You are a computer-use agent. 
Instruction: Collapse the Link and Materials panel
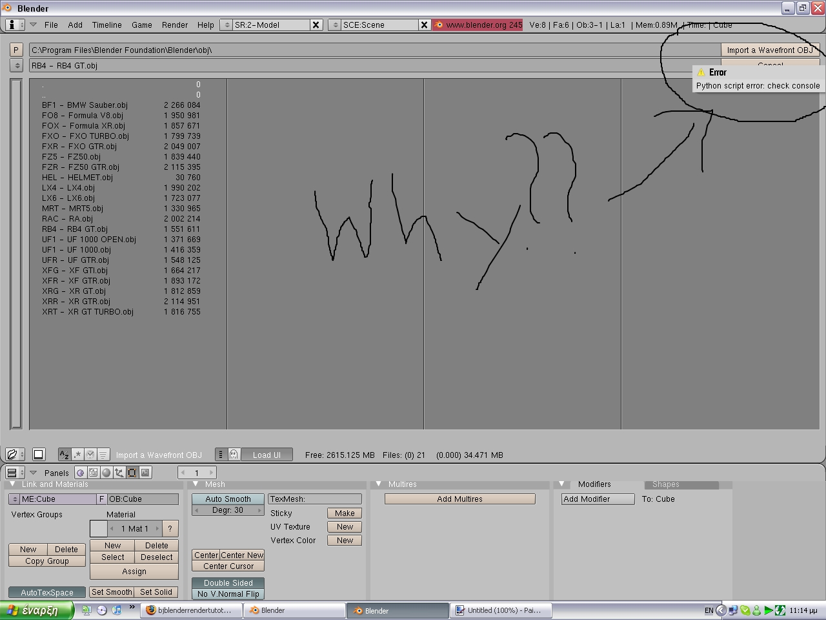coord(12,484)
